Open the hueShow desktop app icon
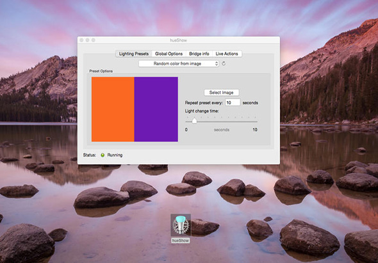The image size is (378, 263). coord(181,225)
